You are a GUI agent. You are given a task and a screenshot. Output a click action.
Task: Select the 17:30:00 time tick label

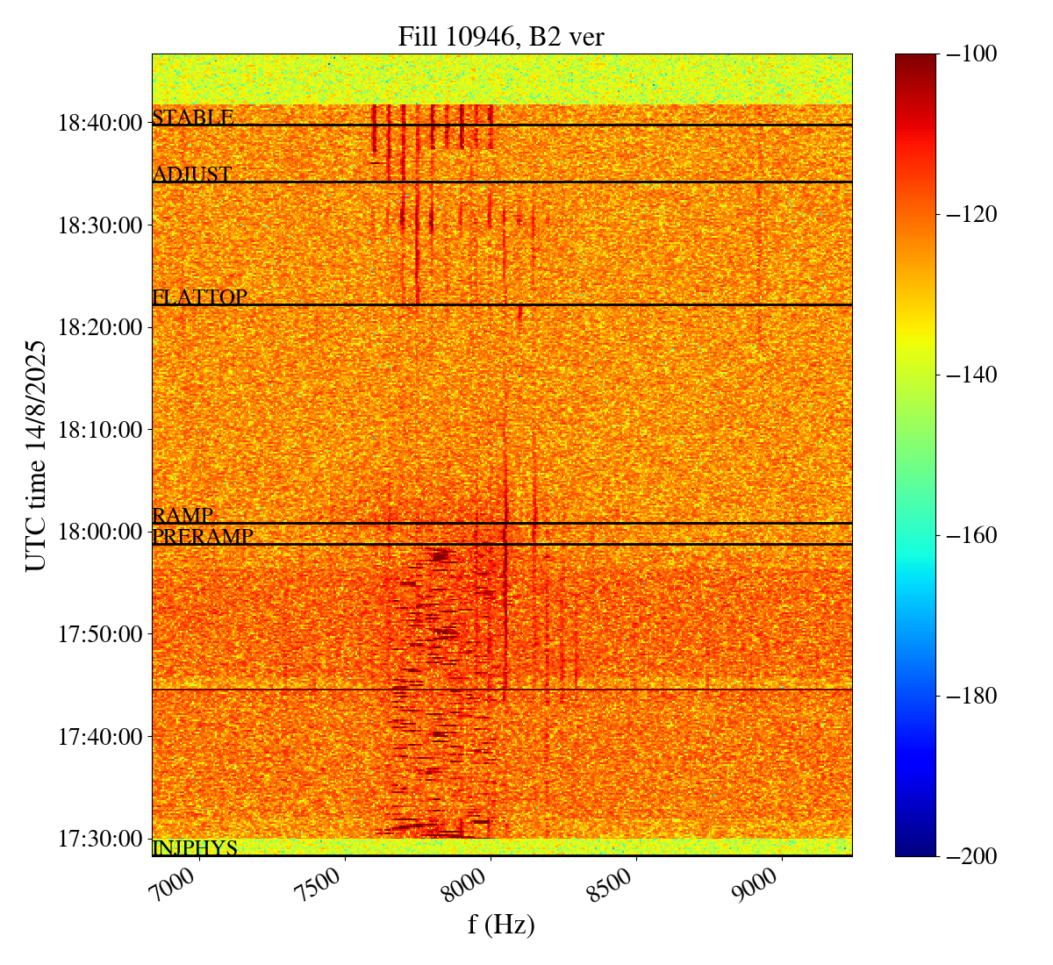click(100, 839)
